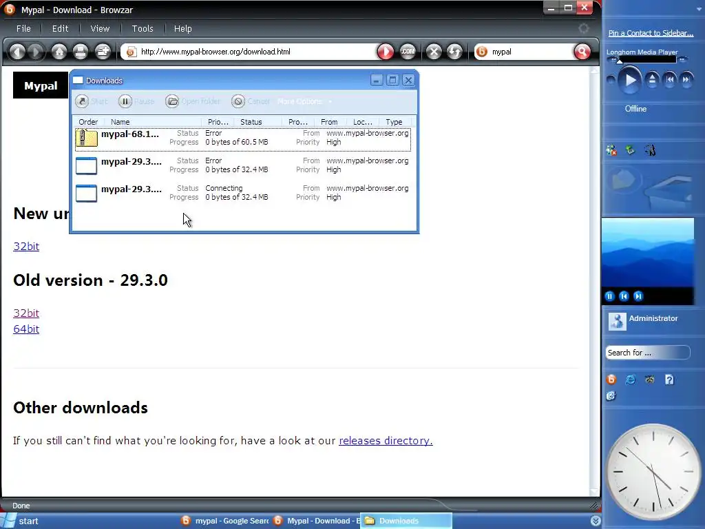Select the mypal-29.3 download with Error status

point(243,165)
